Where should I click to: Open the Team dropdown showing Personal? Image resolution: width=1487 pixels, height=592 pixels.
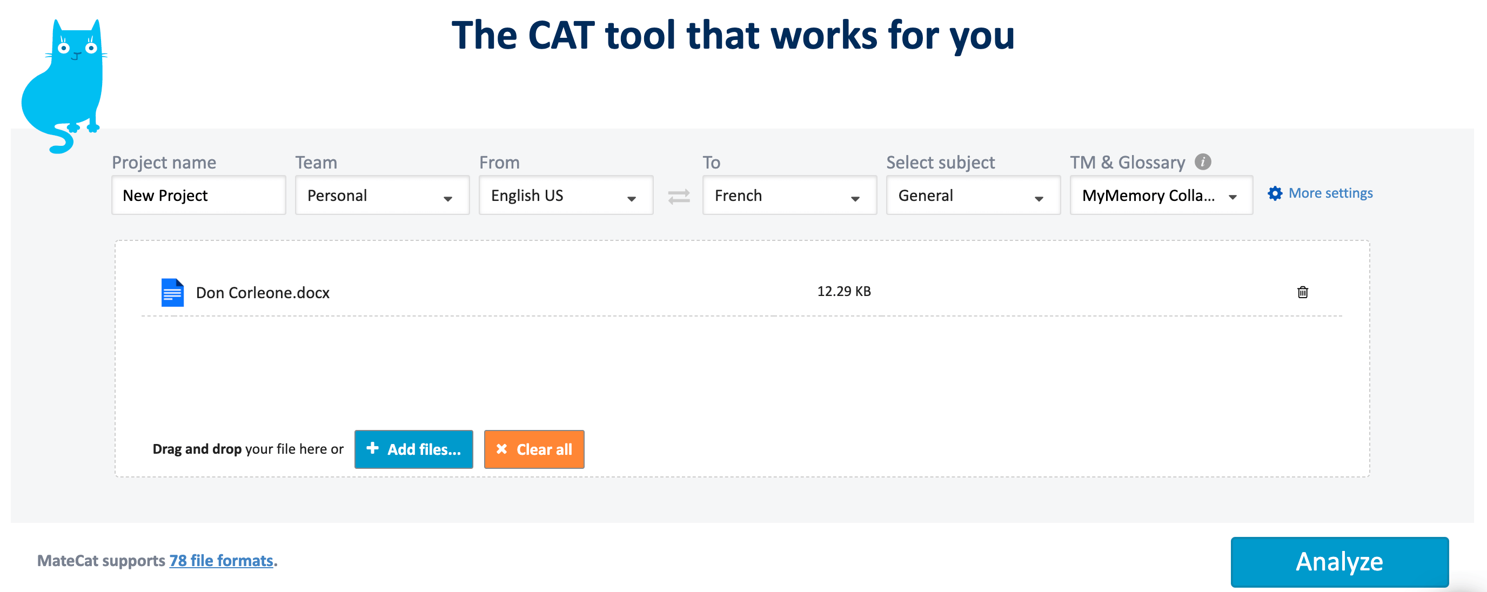click(x=382, y=196)
